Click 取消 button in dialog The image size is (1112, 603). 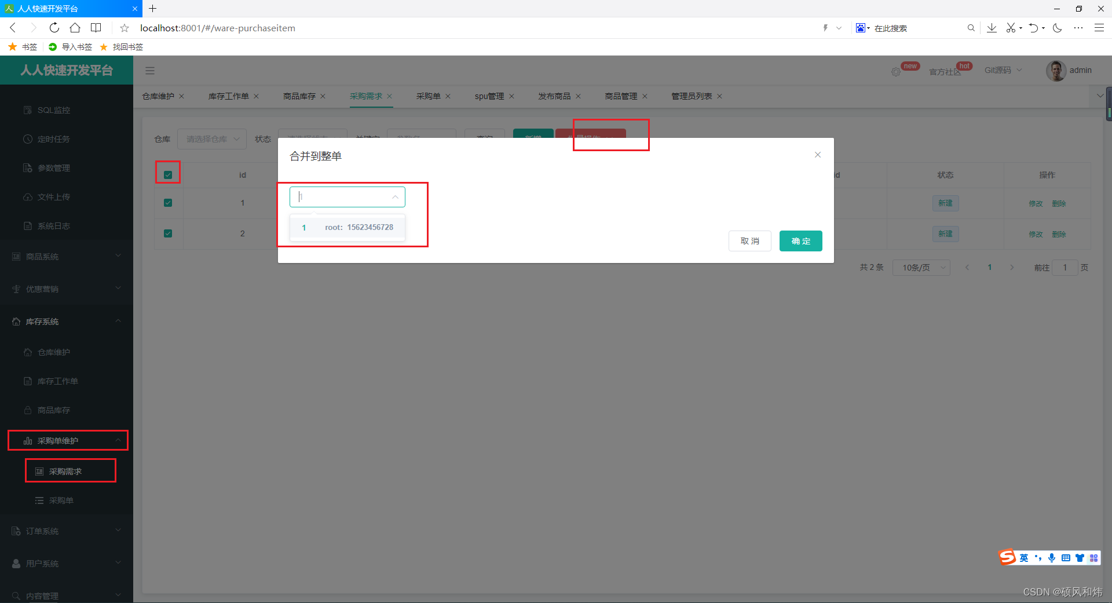point(750,241)
